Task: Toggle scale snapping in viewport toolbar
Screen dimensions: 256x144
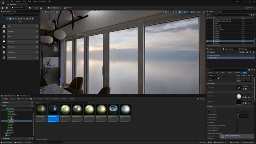Action: [192, 12]
